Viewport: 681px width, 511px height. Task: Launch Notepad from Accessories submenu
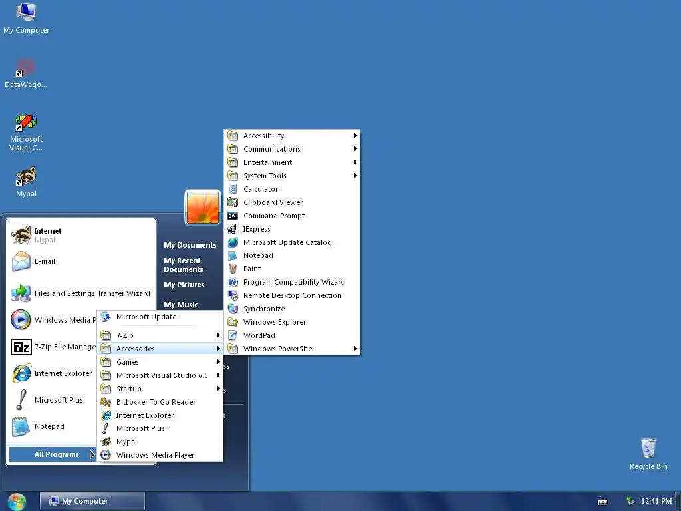point(292,255)
